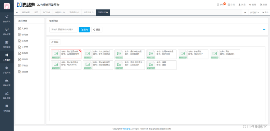
Task: Select 测试1 template card XB202005
Action: point(225,54)
